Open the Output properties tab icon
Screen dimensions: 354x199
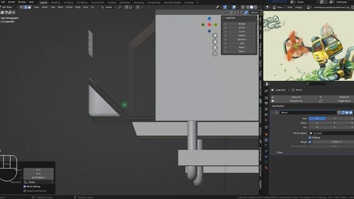[267, 103]
